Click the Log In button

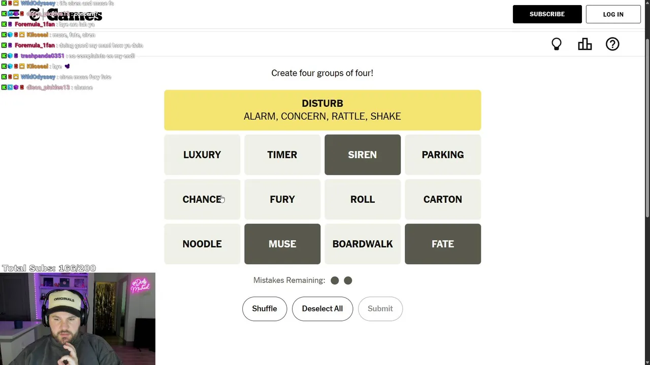click(613, 14)
